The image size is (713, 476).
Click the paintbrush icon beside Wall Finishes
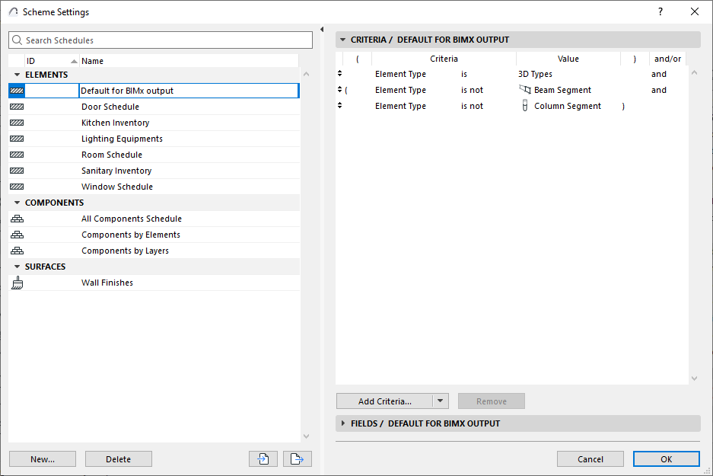click(x=18, y=283)
